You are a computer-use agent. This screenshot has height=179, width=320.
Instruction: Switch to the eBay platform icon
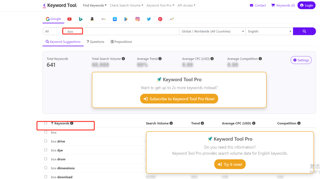(103, 19)
